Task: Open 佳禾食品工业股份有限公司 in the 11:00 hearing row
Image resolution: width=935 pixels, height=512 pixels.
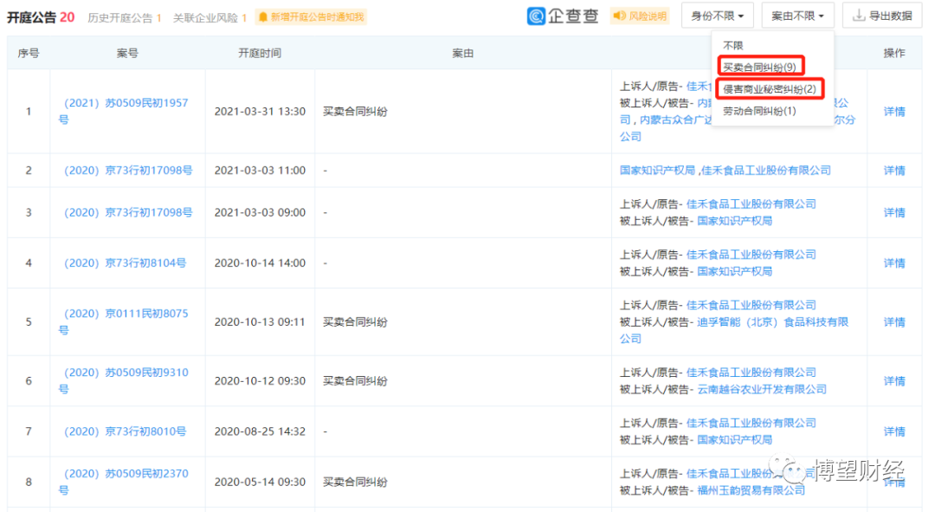Action: pyautogui.click(x=765, y=170)
